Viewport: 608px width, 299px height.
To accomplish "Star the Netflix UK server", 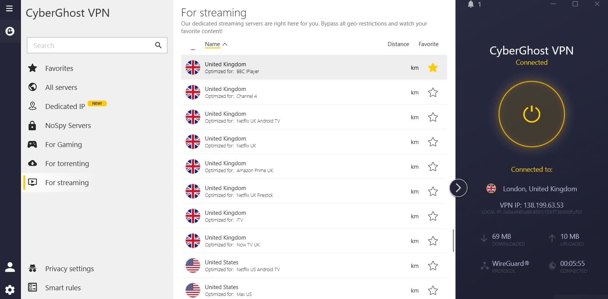I will [433, 142].
